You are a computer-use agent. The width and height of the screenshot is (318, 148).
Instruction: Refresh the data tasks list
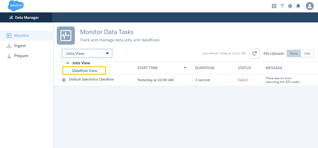click(255, 53)
